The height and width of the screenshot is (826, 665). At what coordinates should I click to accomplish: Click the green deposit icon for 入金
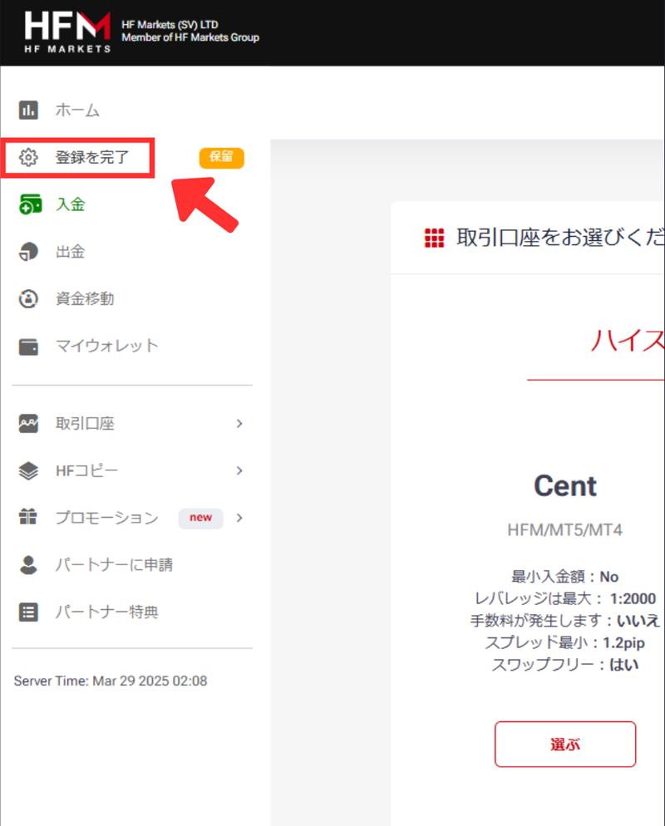click(29, 204)
